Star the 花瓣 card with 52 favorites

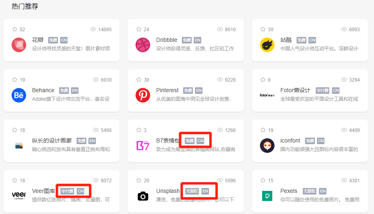[15, 29]
